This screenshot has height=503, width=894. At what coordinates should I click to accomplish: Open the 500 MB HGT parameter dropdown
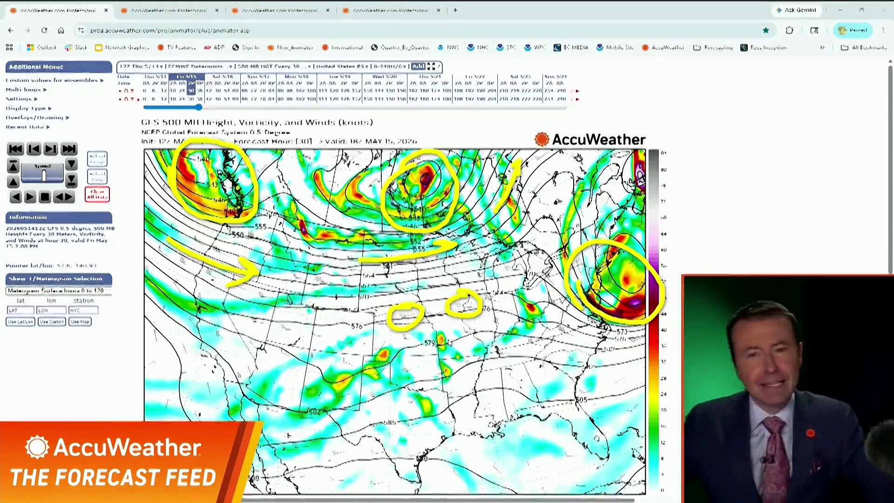click(x=274, y=67)
